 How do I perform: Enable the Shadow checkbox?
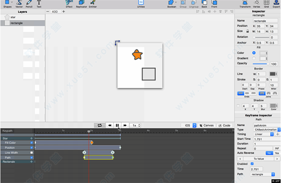point(238,106)
